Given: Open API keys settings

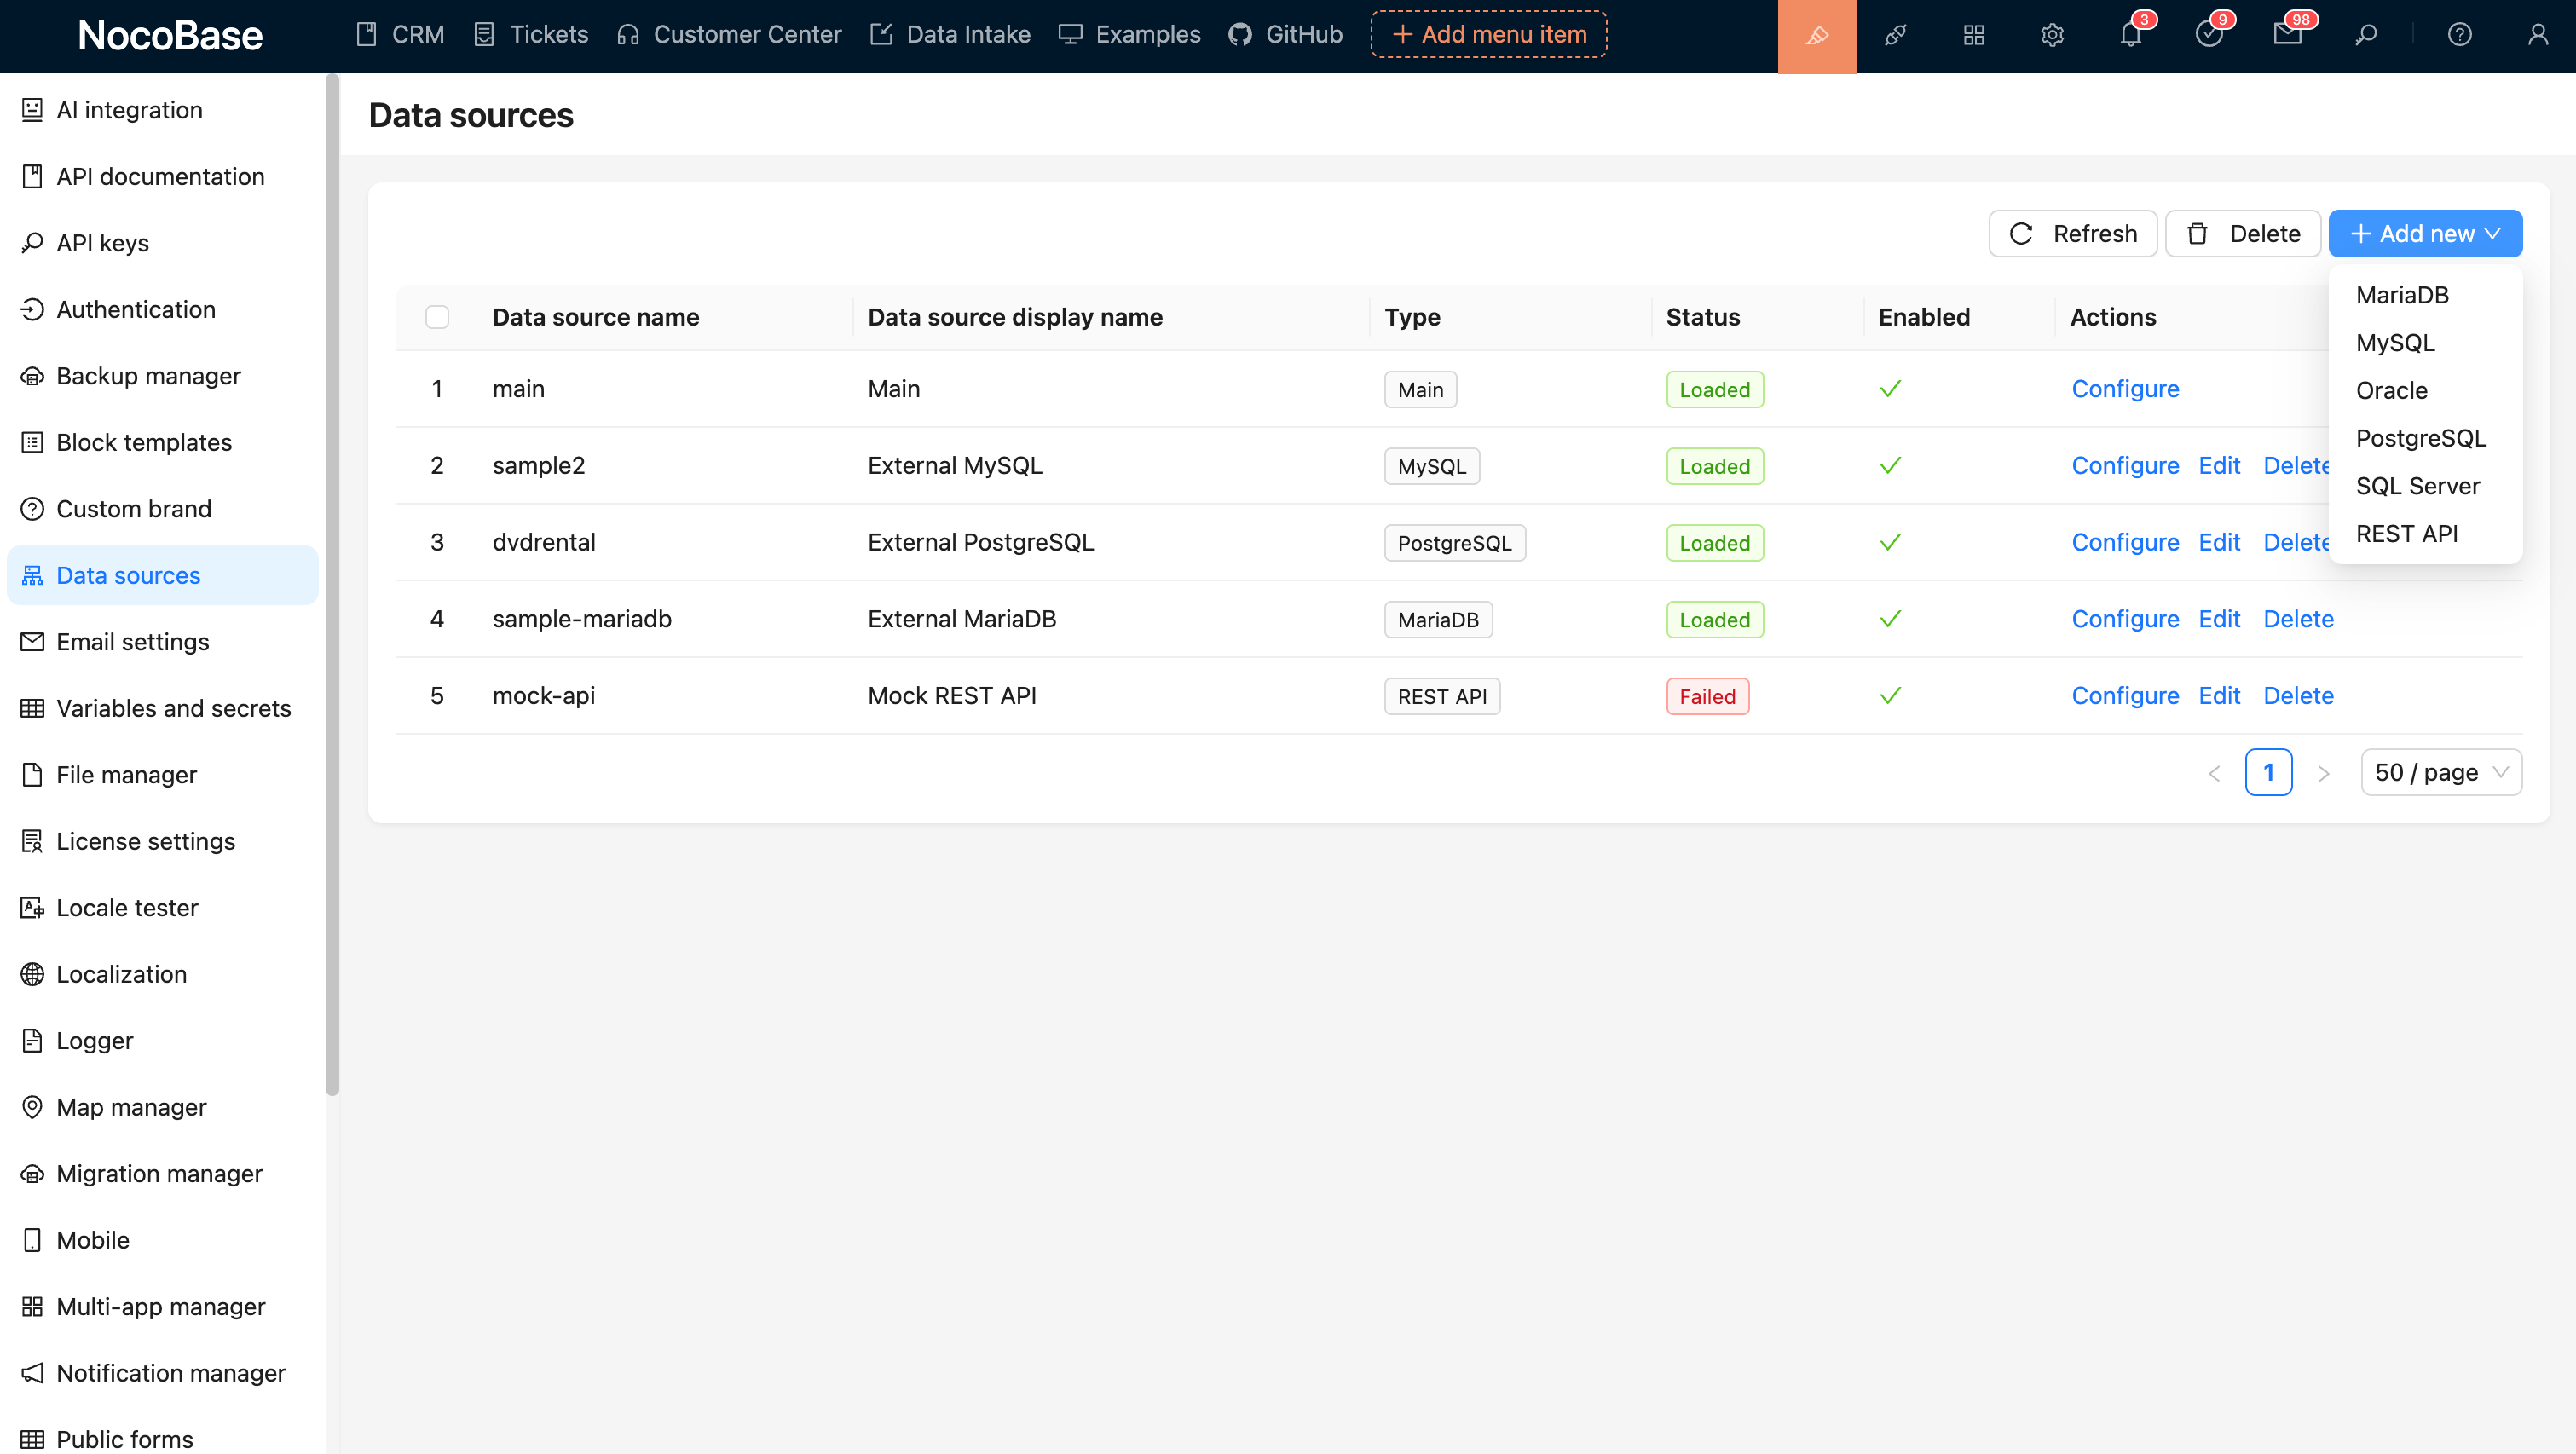Looking at the screenshot, I should click(163, 243).
